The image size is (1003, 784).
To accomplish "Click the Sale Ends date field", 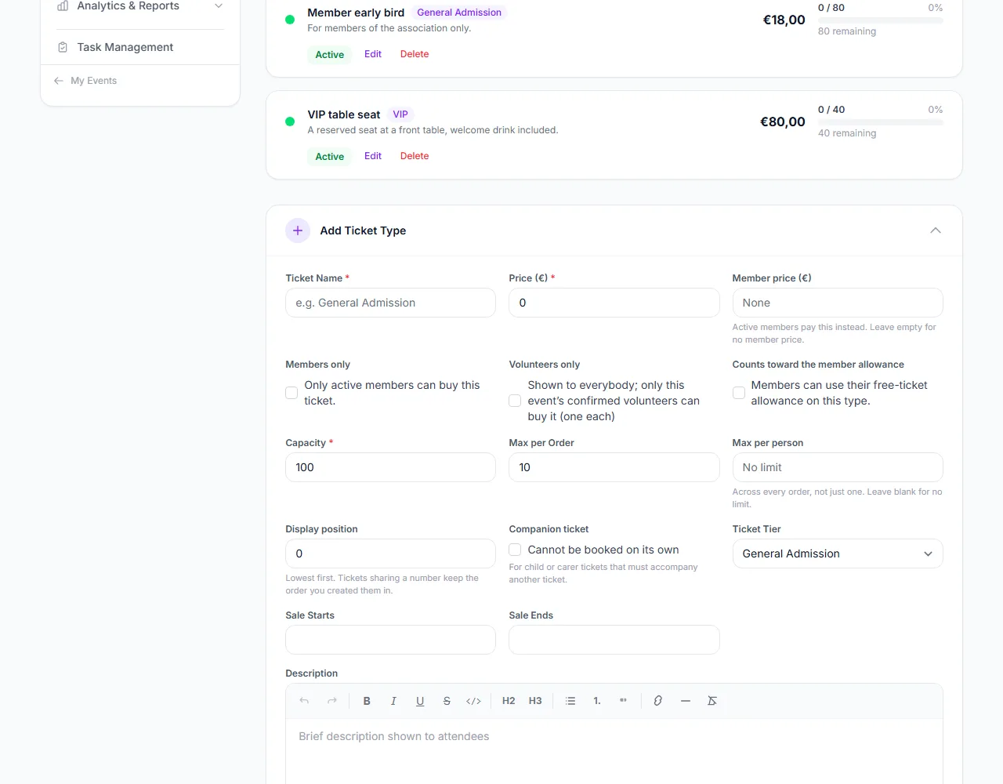I will pyautogui.click(x=614, y=640).
